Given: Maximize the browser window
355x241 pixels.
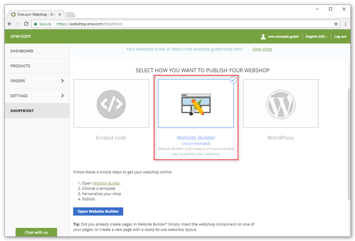Looking at the screenshot, I should pyautogui.click(x=331, y=9).
